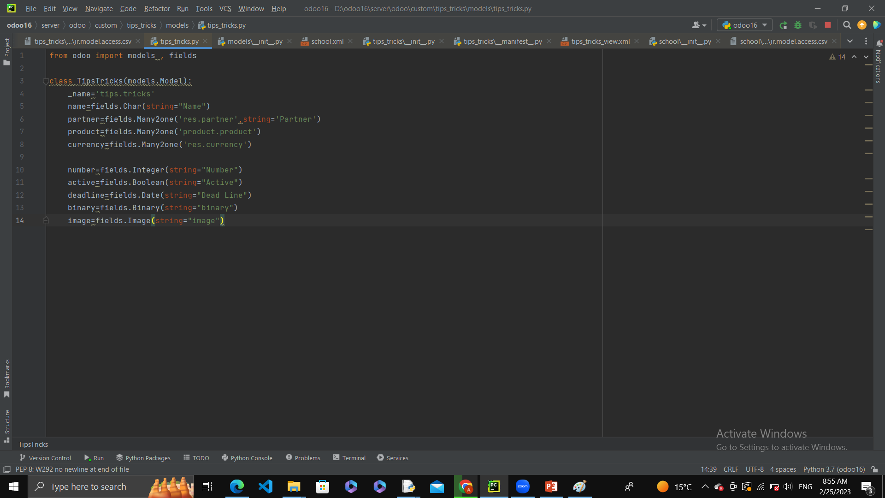Open editor tabs options menu

pyautogui.click(x=866, y=41)
